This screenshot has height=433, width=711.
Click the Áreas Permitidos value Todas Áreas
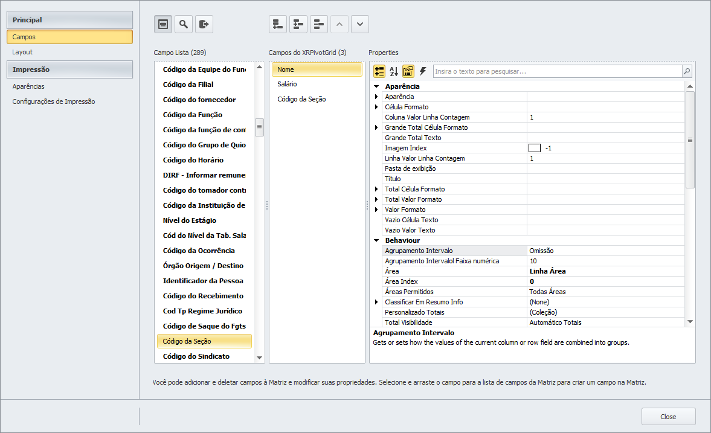pyautogui.click(x=606, y=292)
